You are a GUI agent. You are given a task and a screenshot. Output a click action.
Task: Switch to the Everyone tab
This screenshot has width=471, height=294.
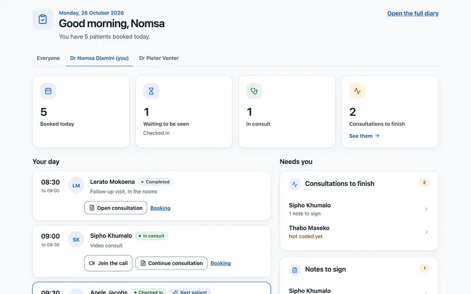(48, 58)
